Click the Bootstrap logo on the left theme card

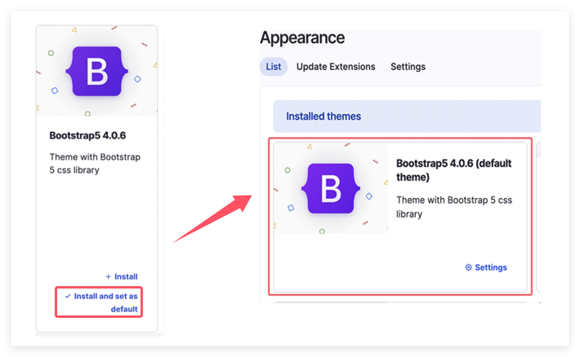[97, 72]
